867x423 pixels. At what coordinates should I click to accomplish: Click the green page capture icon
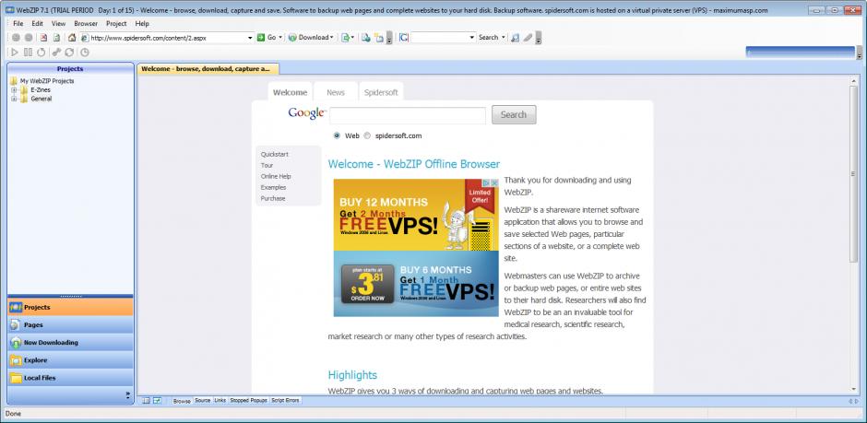345,38
